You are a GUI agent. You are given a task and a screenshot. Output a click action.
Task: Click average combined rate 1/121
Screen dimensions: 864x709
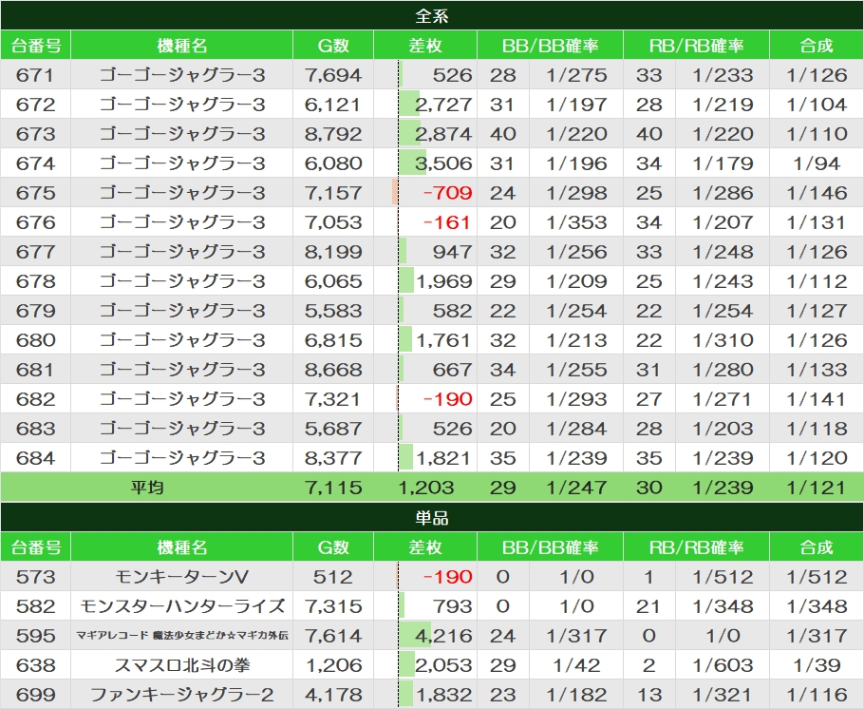coord(817,488)
